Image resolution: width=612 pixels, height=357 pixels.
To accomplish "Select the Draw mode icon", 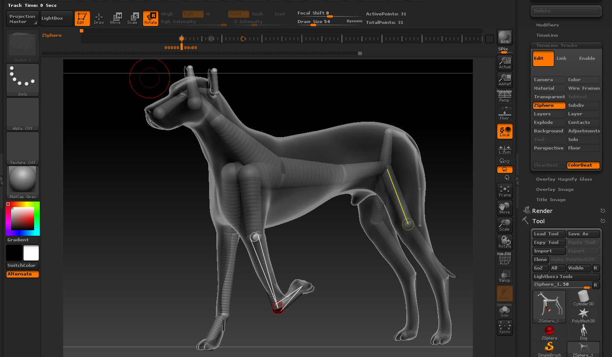I will 99,18.
